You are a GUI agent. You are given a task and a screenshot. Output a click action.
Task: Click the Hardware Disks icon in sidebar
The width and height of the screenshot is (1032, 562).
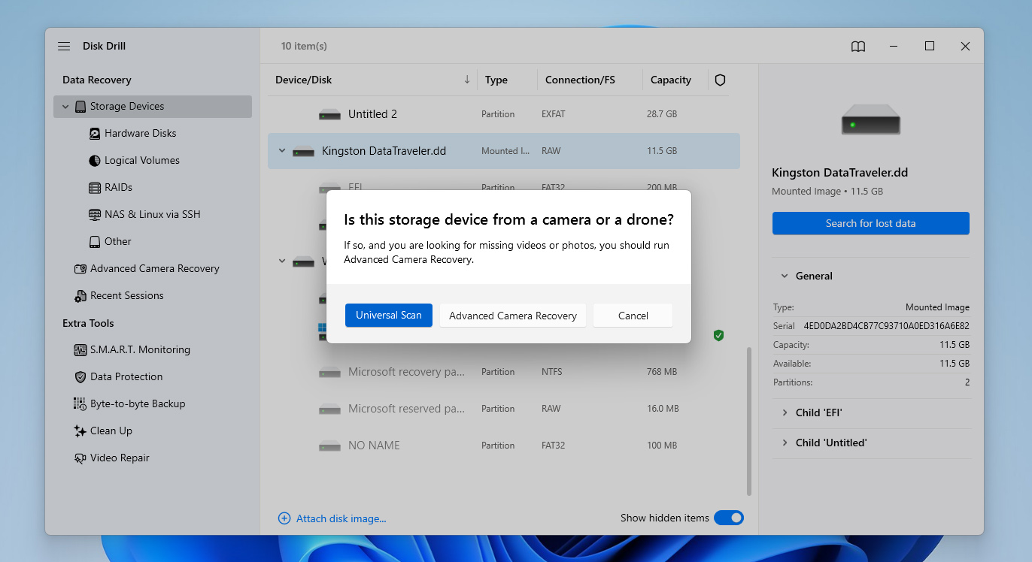click(95, 134)
